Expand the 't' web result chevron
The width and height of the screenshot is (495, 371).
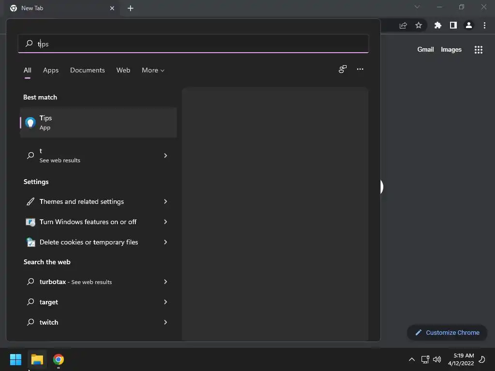165,155
